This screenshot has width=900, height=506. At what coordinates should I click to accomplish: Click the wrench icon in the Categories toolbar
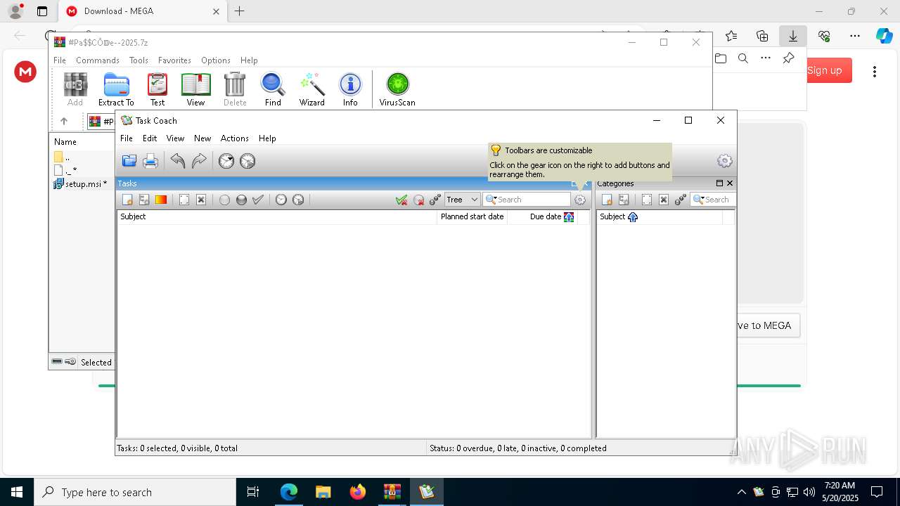pyautogui.click(x=681, y=200)
